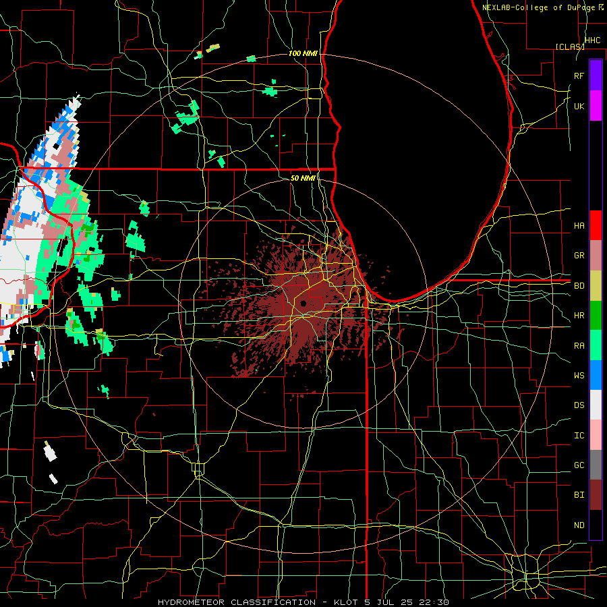Click the 'DS' legend label text

579,405
